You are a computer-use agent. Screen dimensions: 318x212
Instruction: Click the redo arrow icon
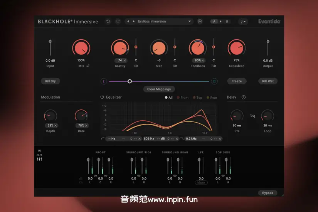[x=118, y=22]
